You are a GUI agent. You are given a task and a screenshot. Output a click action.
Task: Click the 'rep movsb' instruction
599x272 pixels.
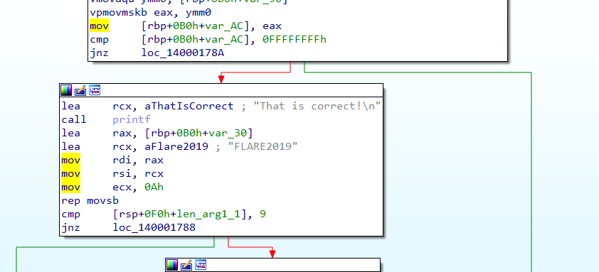(90, 201)
